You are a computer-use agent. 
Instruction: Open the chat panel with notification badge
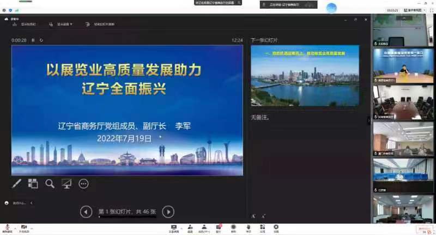(219, 228)
